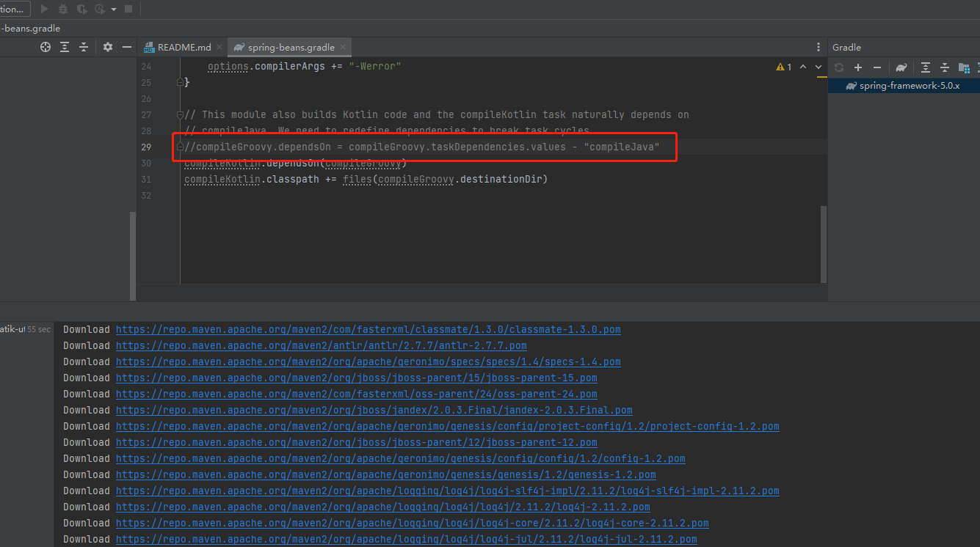Expand all in Gradle panel
Screen dimensions: 980x547
tap(926, 67)
